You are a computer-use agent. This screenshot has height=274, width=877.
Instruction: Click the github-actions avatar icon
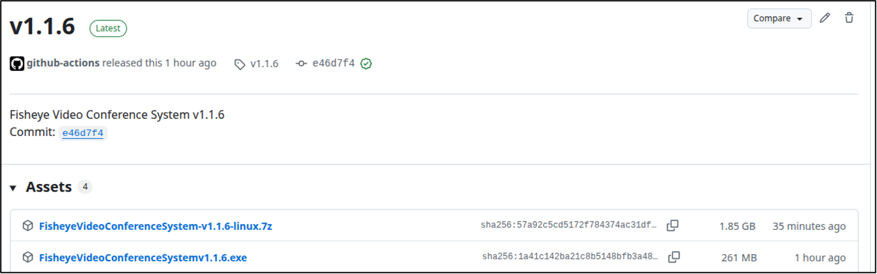pyautogui.click(x=17, y=63)
